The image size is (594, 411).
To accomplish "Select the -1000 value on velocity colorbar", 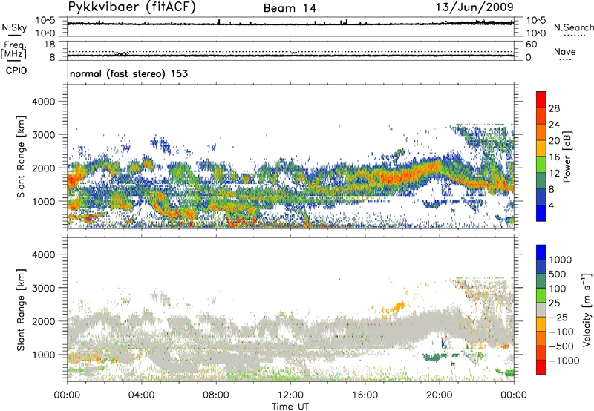I will pos(564,361).
